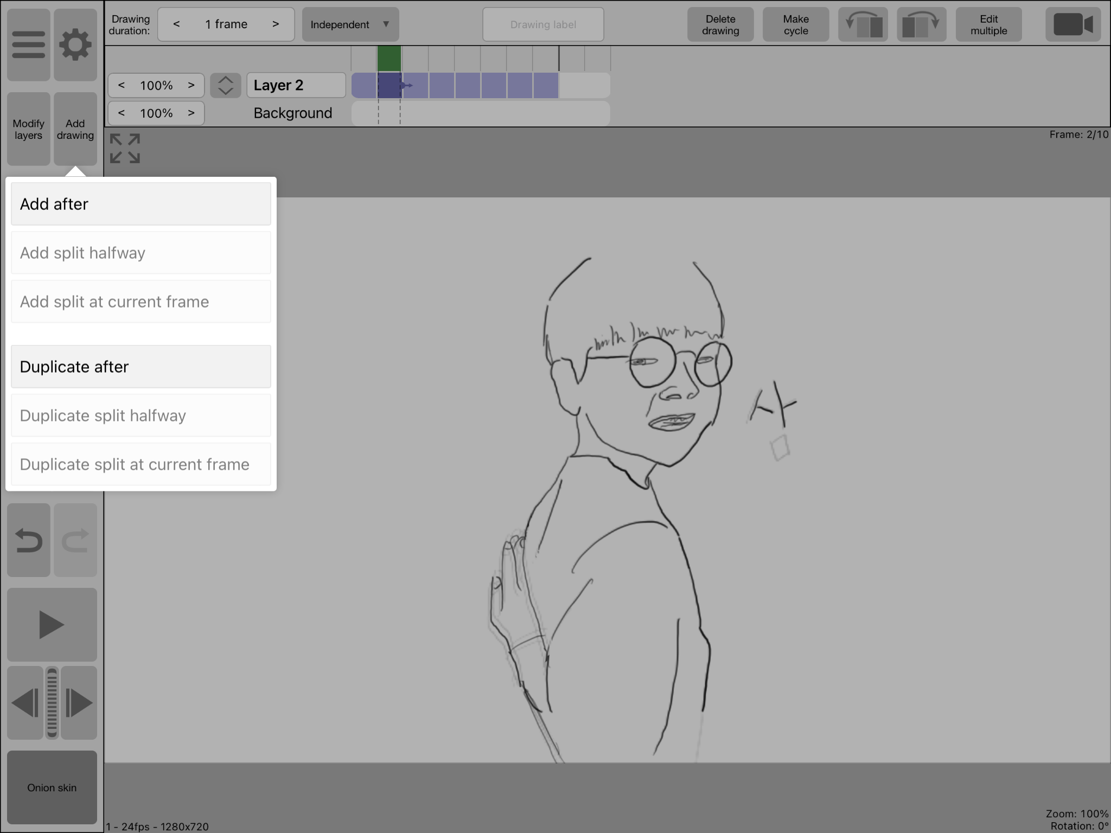Choose Duplicate after from the menu
This screenshot has width=1111, height=833.
click(141, 367)
